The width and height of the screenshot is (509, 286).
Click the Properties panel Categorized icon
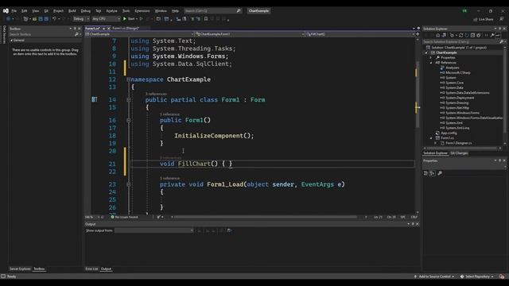pos(426,173)
